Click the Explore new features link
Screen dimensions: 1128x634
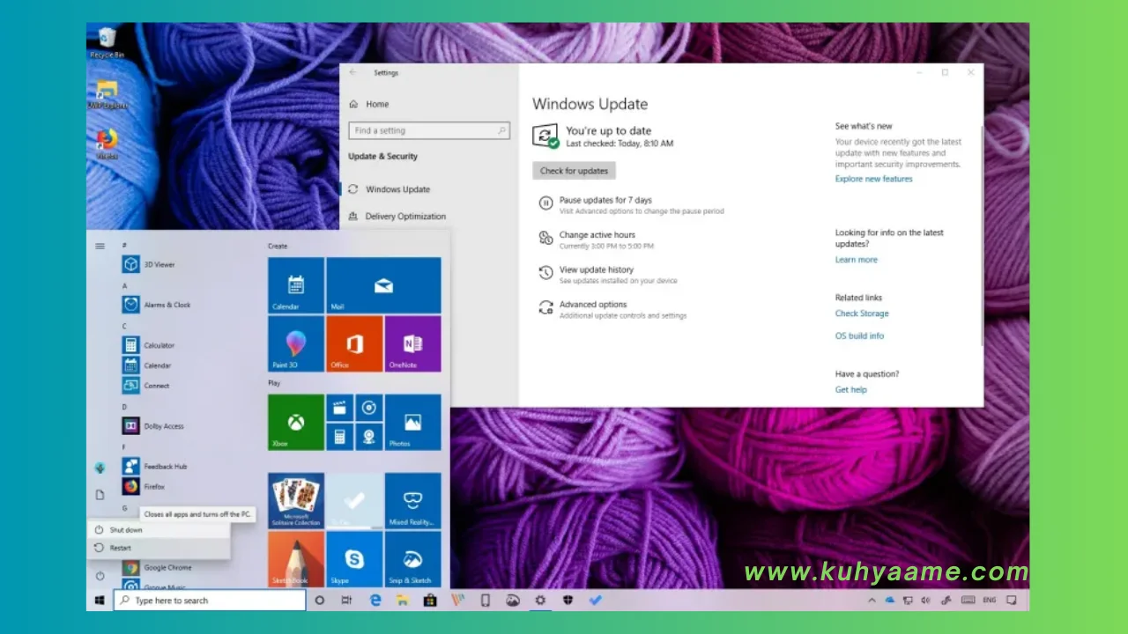click(873, 179)
